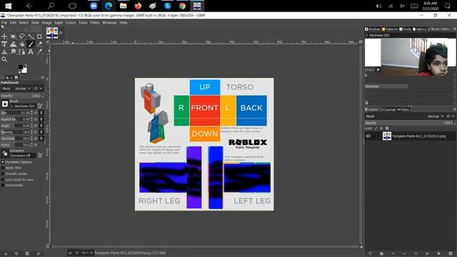This screenshot has width=457, height=257.
Task: Create a new layer group
Action: point(381,254)
